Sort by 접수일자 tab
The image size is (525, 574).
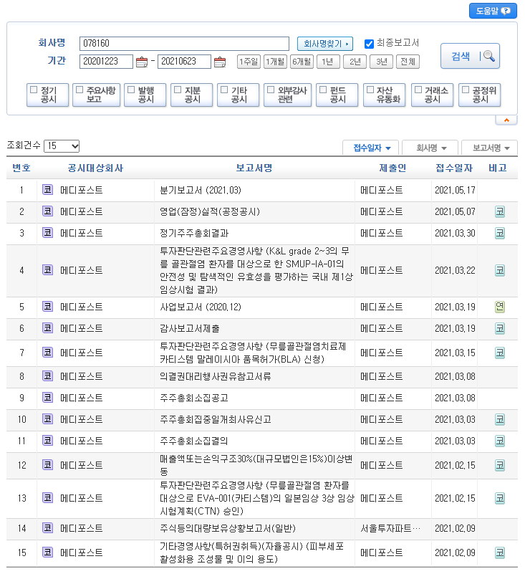tap(371, 148)
